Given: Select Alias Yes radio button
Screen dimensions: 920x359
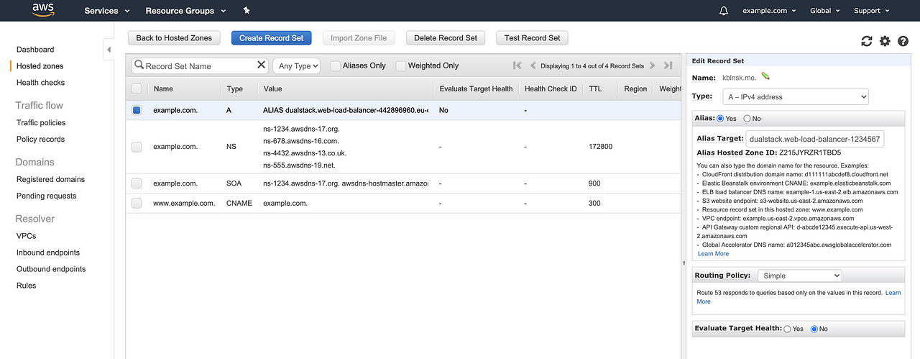Looking at the screenshot, I should coord(720,118).
